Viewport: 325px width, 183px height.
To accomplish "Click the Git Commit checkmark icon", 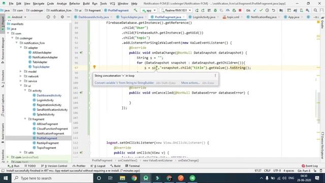I will [x=261, y=10].
